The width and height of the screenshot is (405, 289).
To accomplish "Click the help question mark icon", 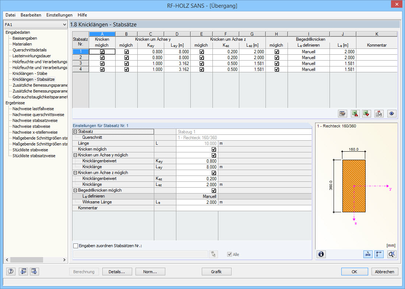I will 11,272.
